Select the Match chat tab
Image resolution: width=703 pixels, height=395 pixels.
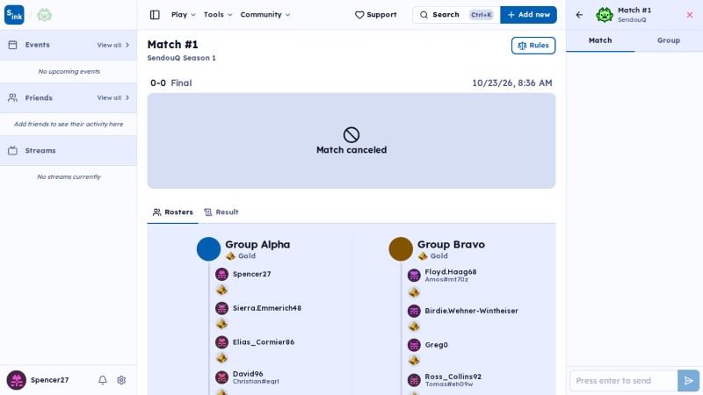click(600, 40)
